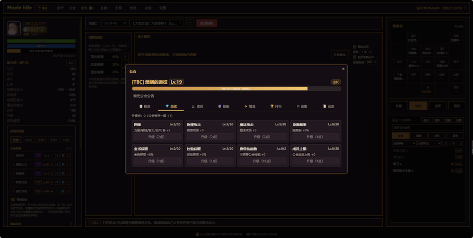Expand the 兑换 top menu

click(x=105, y=8)
